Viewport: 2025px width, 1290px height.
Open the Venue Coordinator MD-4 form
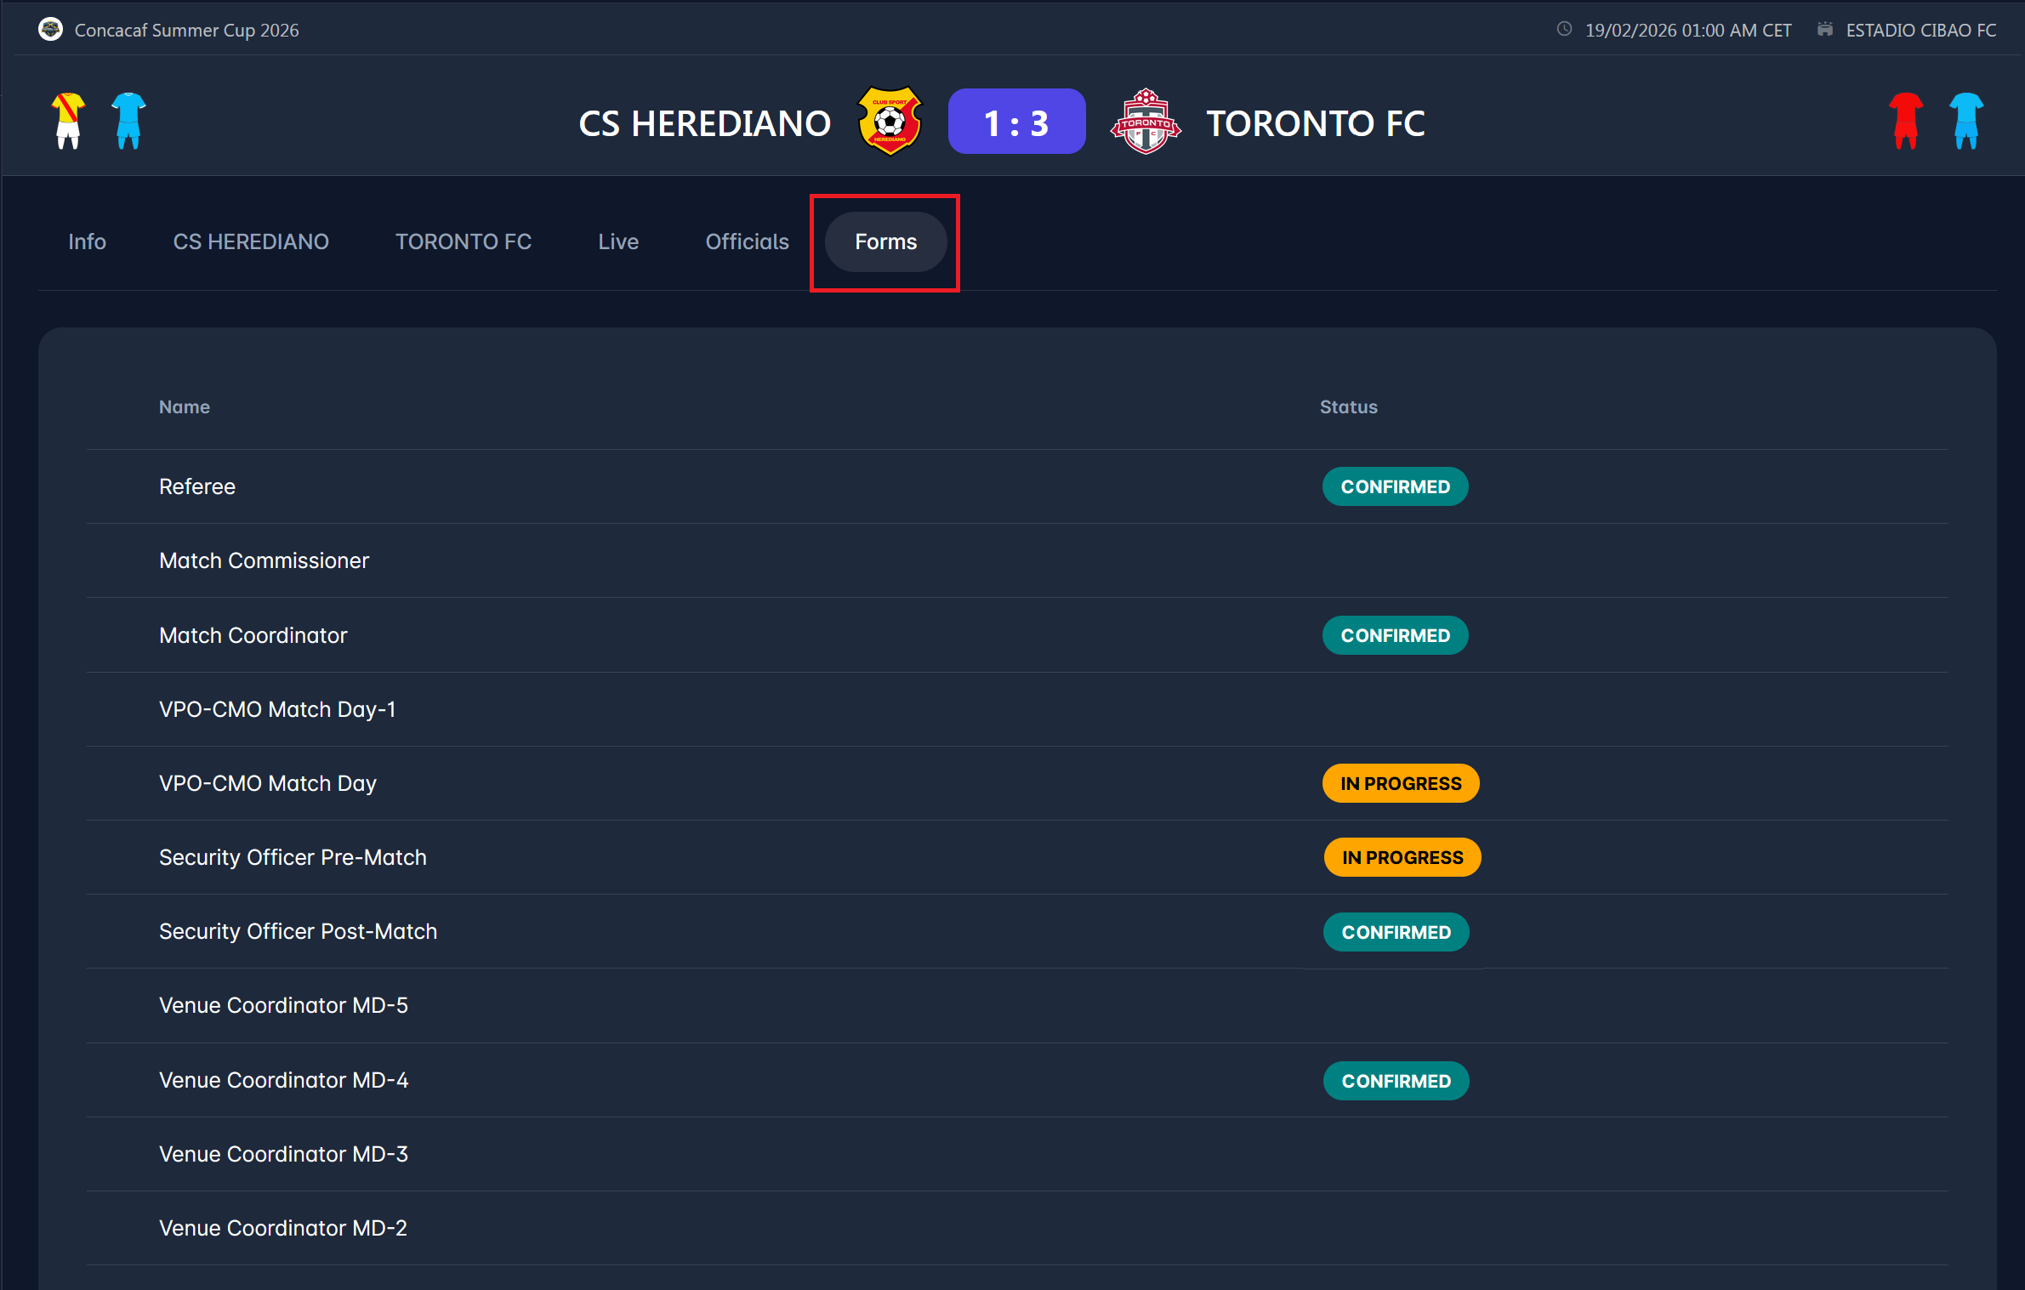[283, 1080]
